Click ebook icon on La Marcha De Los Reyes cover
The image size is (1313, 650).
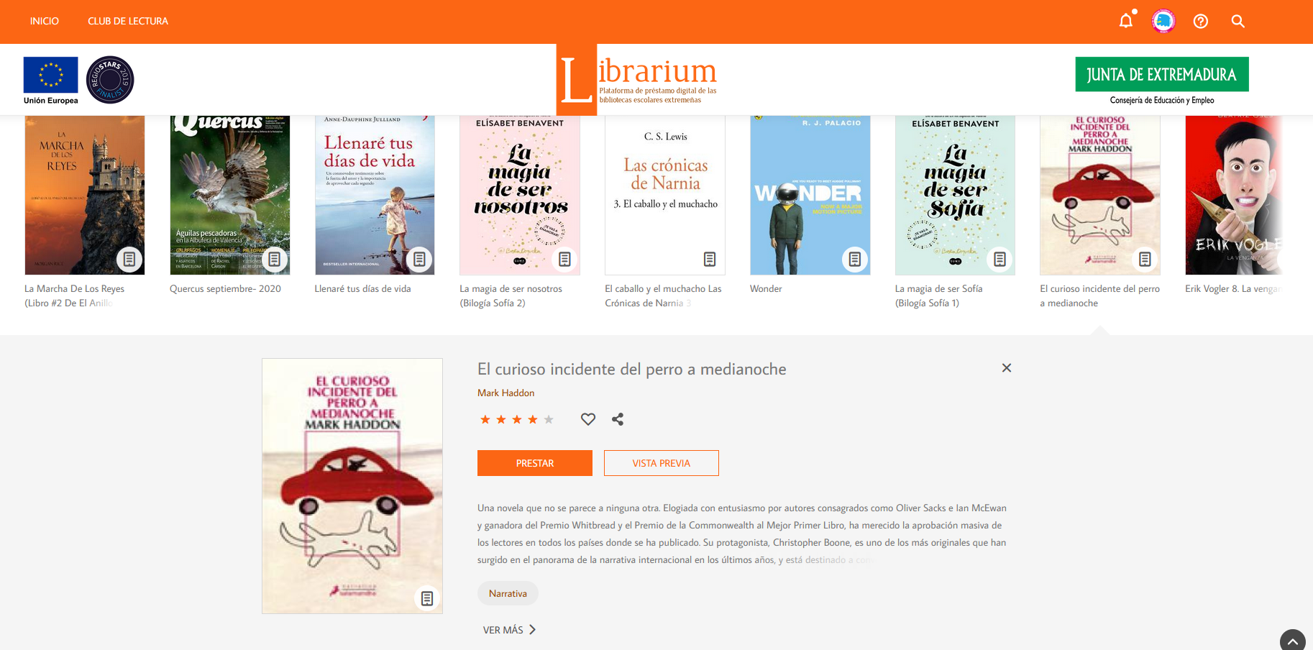click(129, 259)
